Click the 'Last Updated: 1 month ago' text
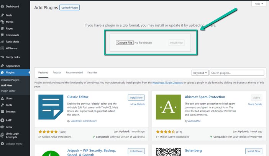This screenshot has height=156, width=269. point(129,132)
